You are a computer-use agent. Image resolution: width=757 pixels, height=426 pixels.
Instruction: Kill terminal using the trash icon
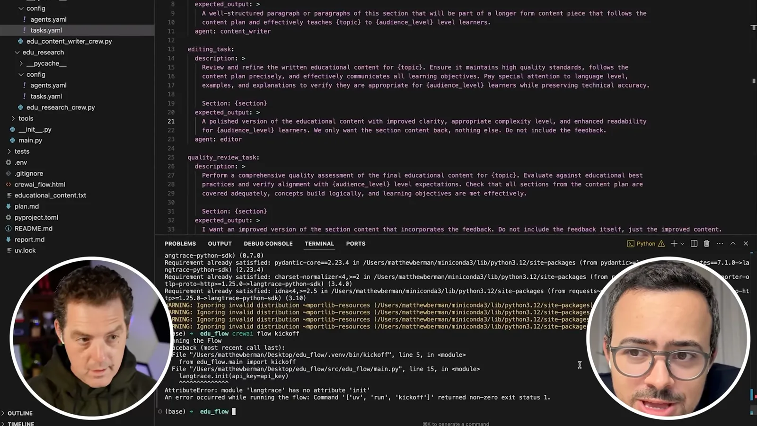tap(706, 243)
